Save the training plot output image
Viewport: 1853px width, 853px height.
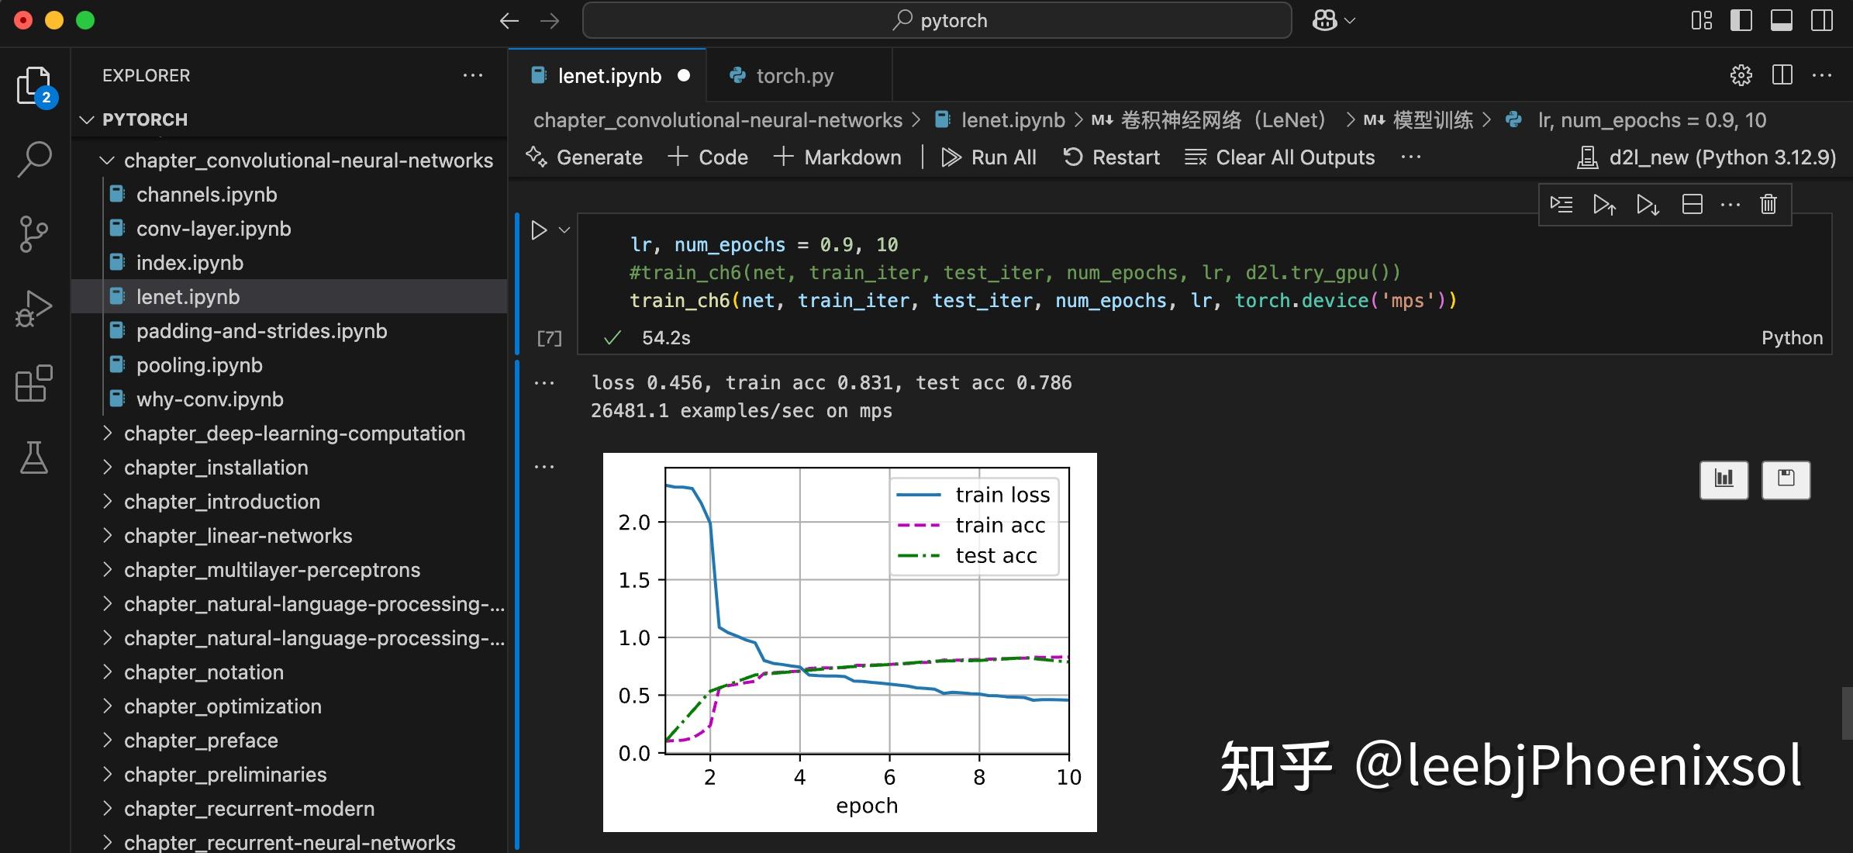(x=1785, y=480)
